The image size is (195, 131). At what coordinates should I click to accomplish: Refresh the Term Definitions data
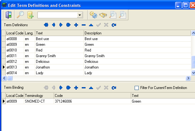pyautogui.click(x=114, y=25)
